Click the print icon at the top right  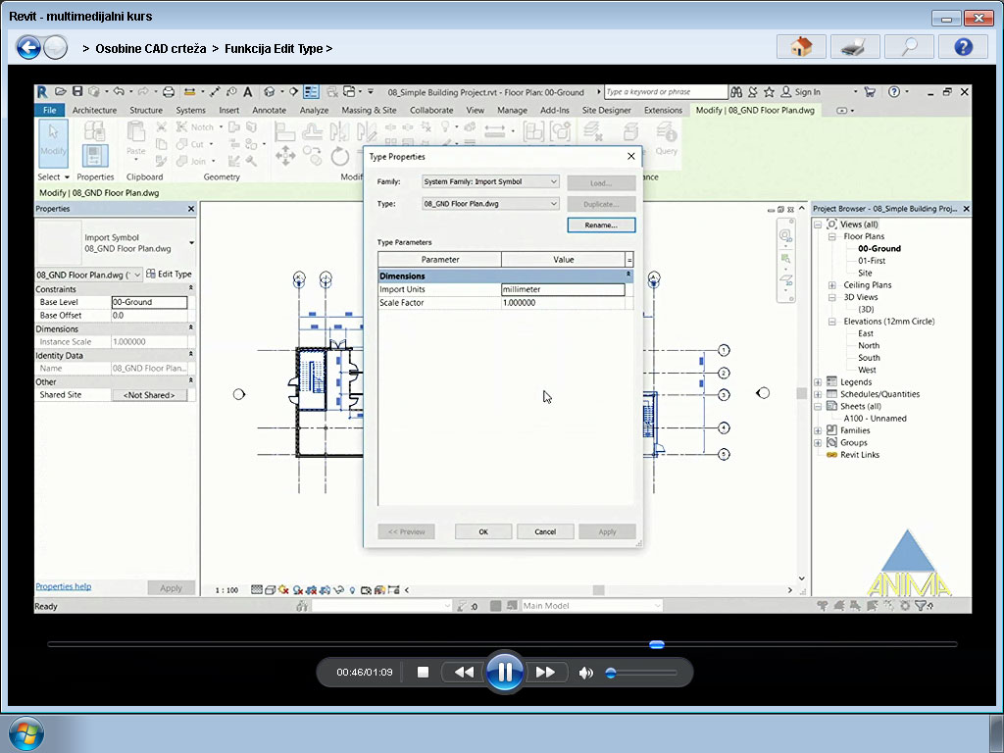point(854,46)
